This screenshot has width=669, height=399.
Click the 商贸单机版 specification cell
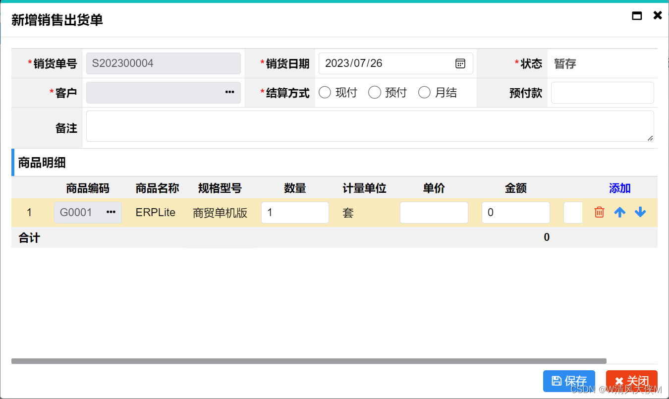[220, 213]
